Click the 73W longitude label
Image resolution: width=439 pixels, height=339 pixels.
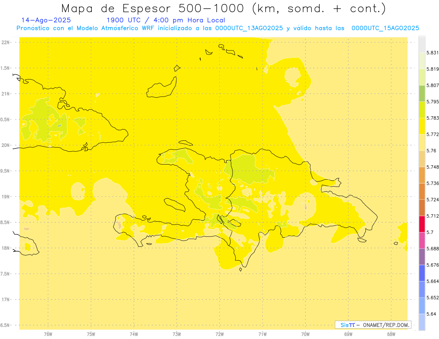(x=177, y=334)
